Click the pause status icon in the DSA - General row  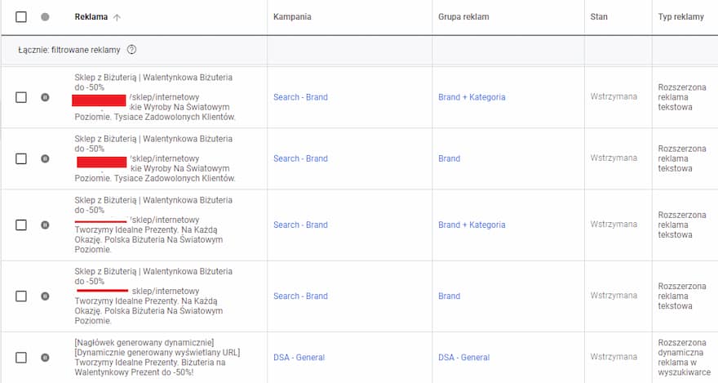tap(45, 358)
